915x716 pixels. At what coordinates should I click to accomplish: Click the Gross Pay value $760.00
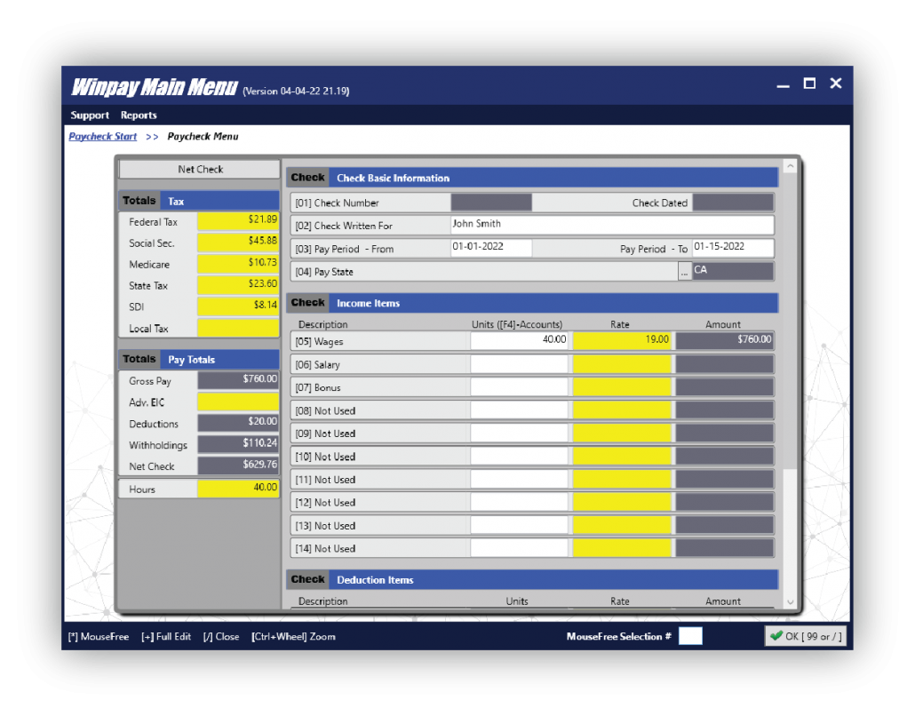[x=238, y=380]
